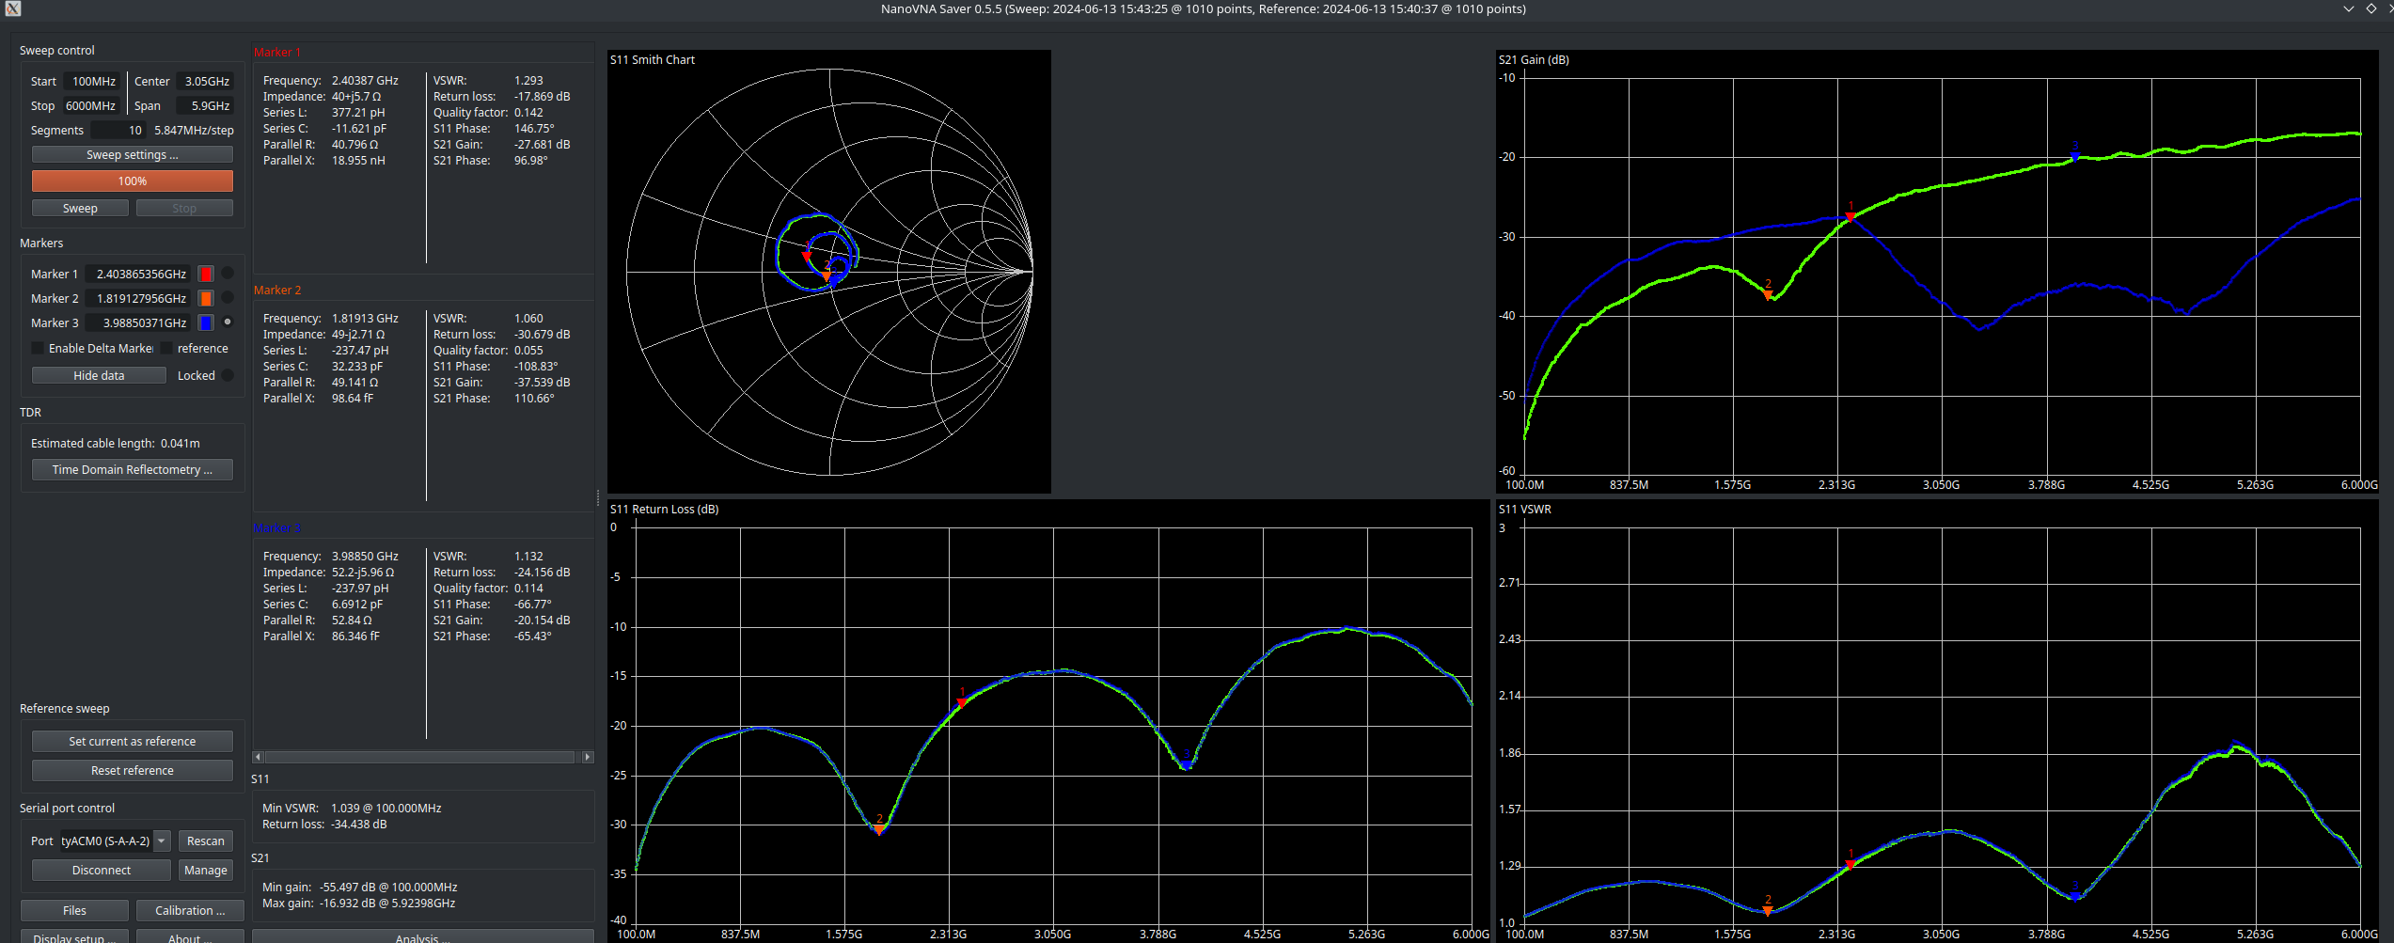Viewport: 2394px width, 943px height.
Task: Click the Marker 1 data heading
Action: [x=277, y=52]
